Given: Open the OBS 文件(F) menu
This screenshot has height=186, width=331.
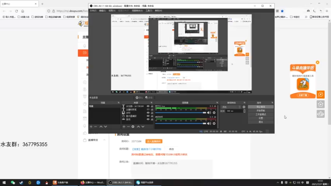Looking at the screenshot, I should tap(93, 11).
